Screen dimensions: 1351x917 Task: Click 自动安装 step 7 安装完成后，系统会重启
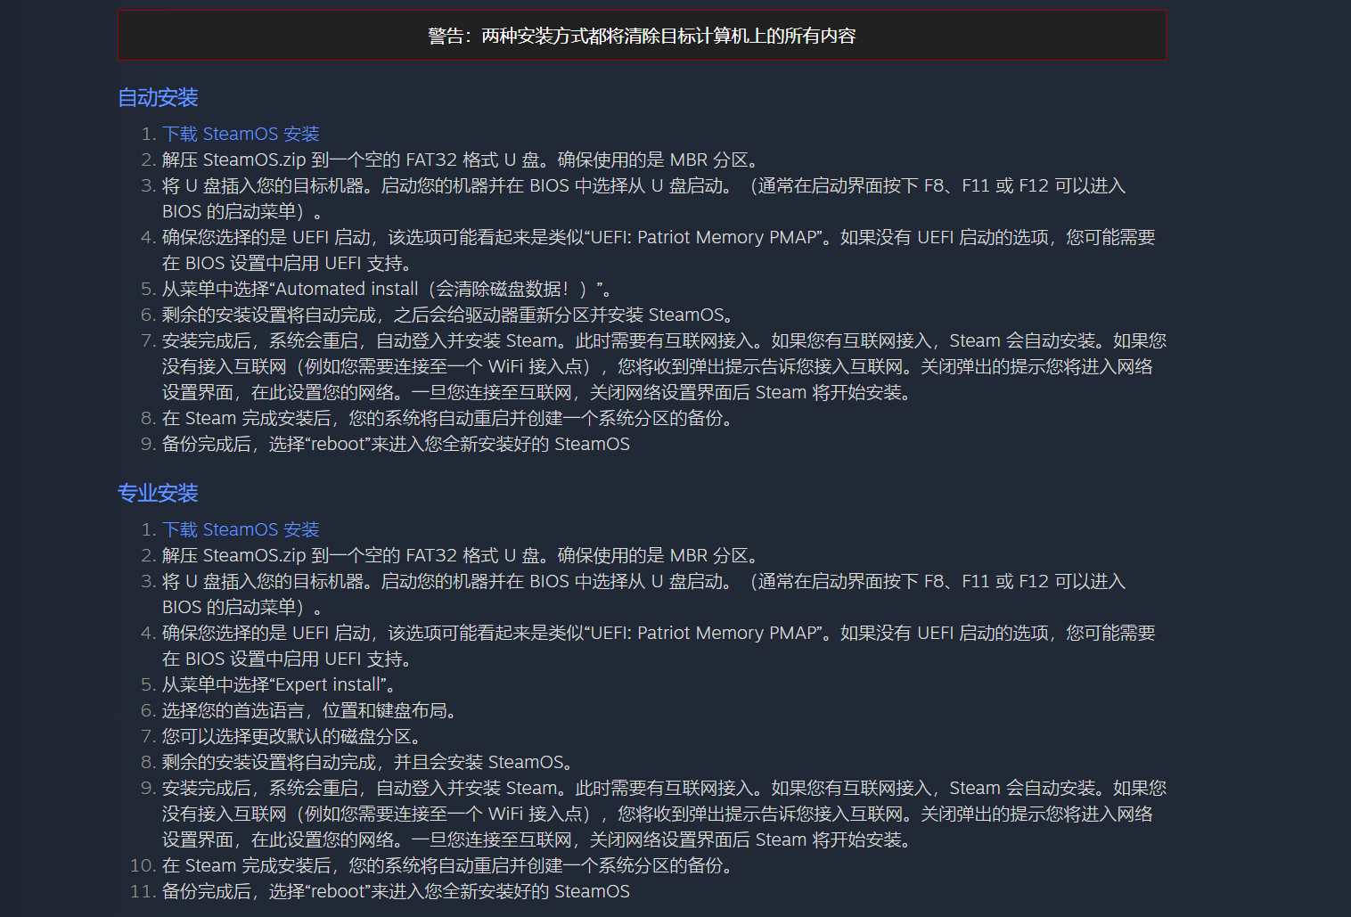click(x=664, y=366)
